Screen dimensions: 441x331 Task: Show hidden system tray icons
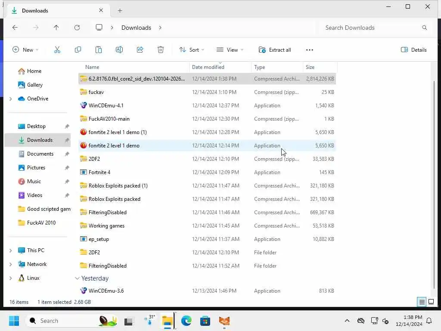coord(347,321)
